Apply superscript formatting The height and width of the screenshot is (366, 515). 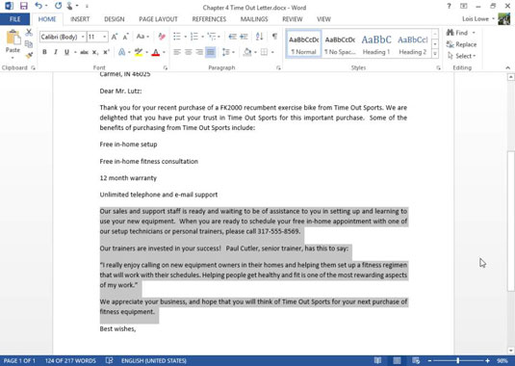tap(106, 52)
